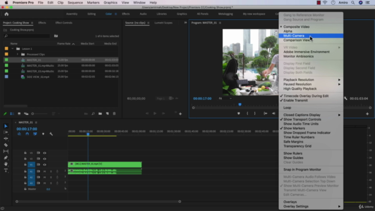Open the Program monitor button editor plus
Viewport: 375px width, 211px height.
click(367, 114)
